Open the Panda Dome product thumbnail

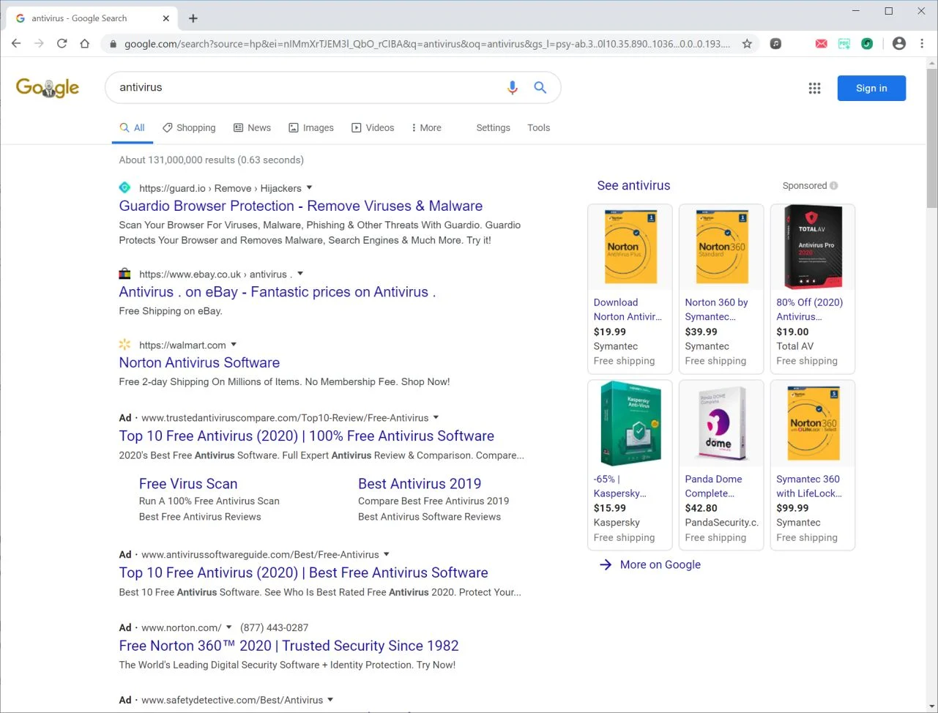click(721, 423)
